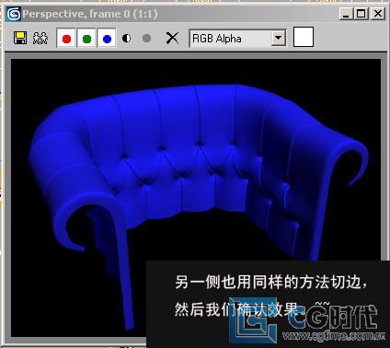This screenshot has width=390, height=348.
Task: Click the title 'Perspective, frame 0 (1:1)'
Action: coord(90,14)
